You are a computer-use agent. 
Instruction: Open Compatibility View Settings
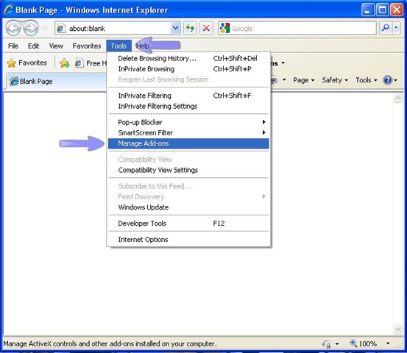pos(188,170)
